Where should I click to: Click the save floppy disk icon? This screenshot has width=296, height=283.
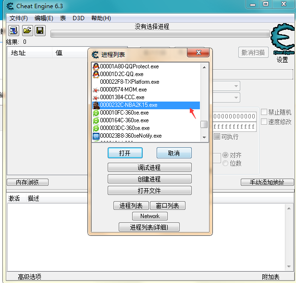(40, 30)
